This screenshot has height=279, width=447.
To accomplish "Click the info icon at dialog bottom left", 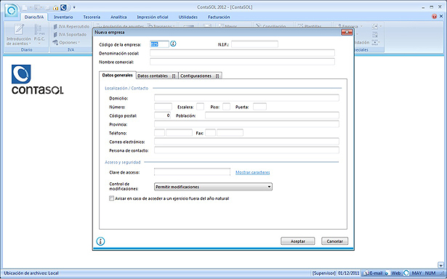I will click(100, 241).
